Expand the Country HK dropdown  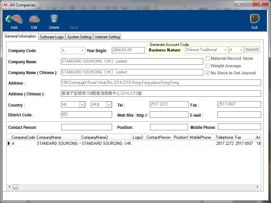82,105
